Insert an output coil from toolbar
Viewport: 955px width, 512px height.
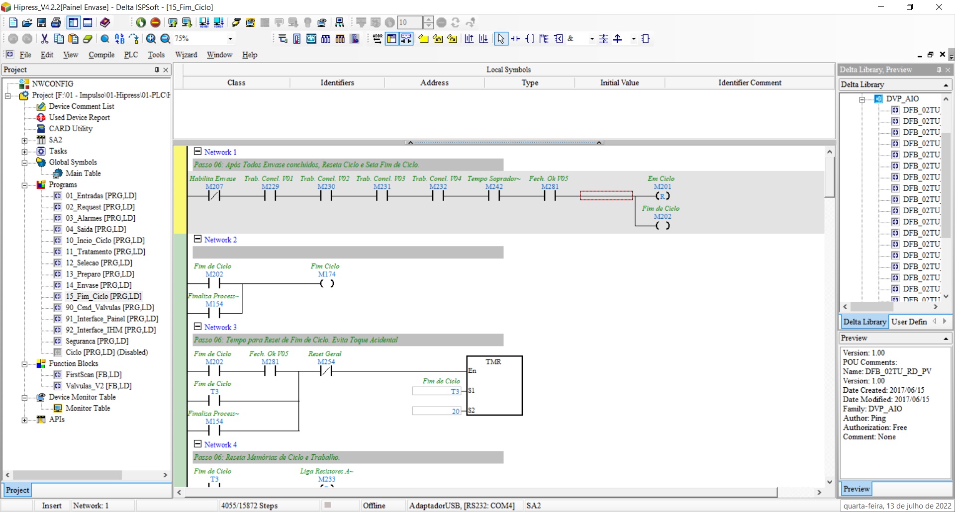[530, 39]
